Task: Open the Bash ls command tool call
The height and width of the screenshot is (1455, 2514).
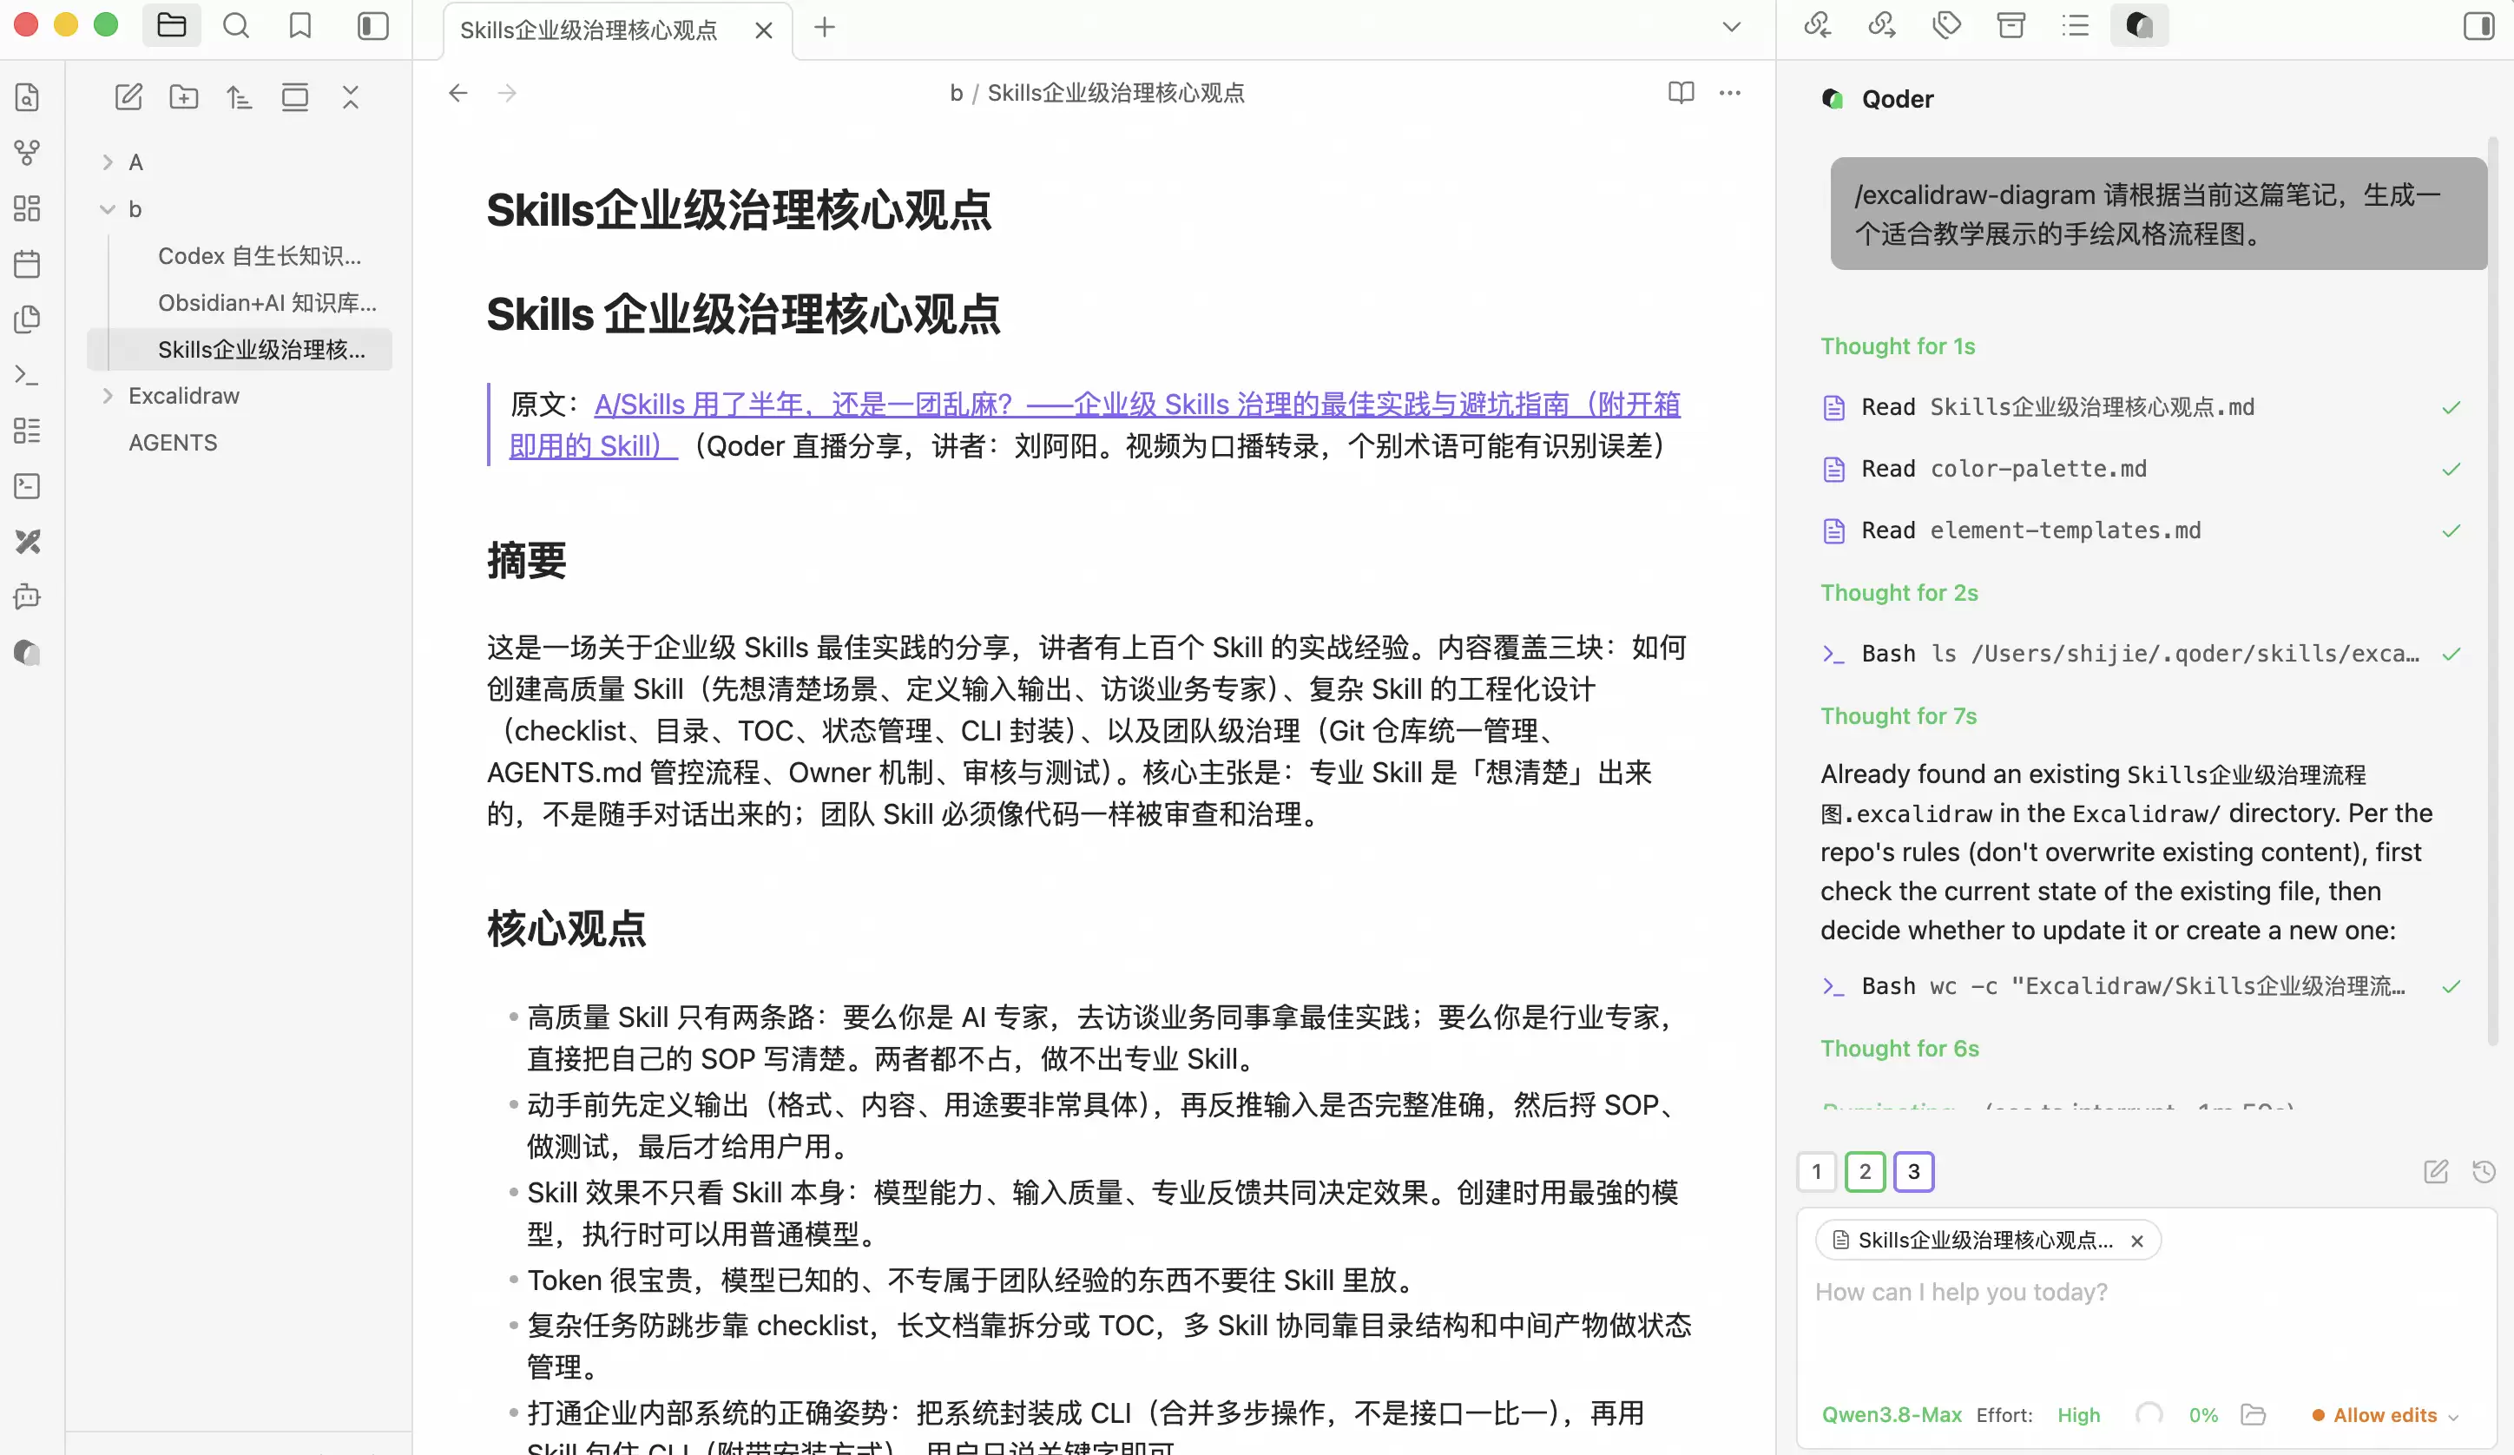Action: 2141,655
